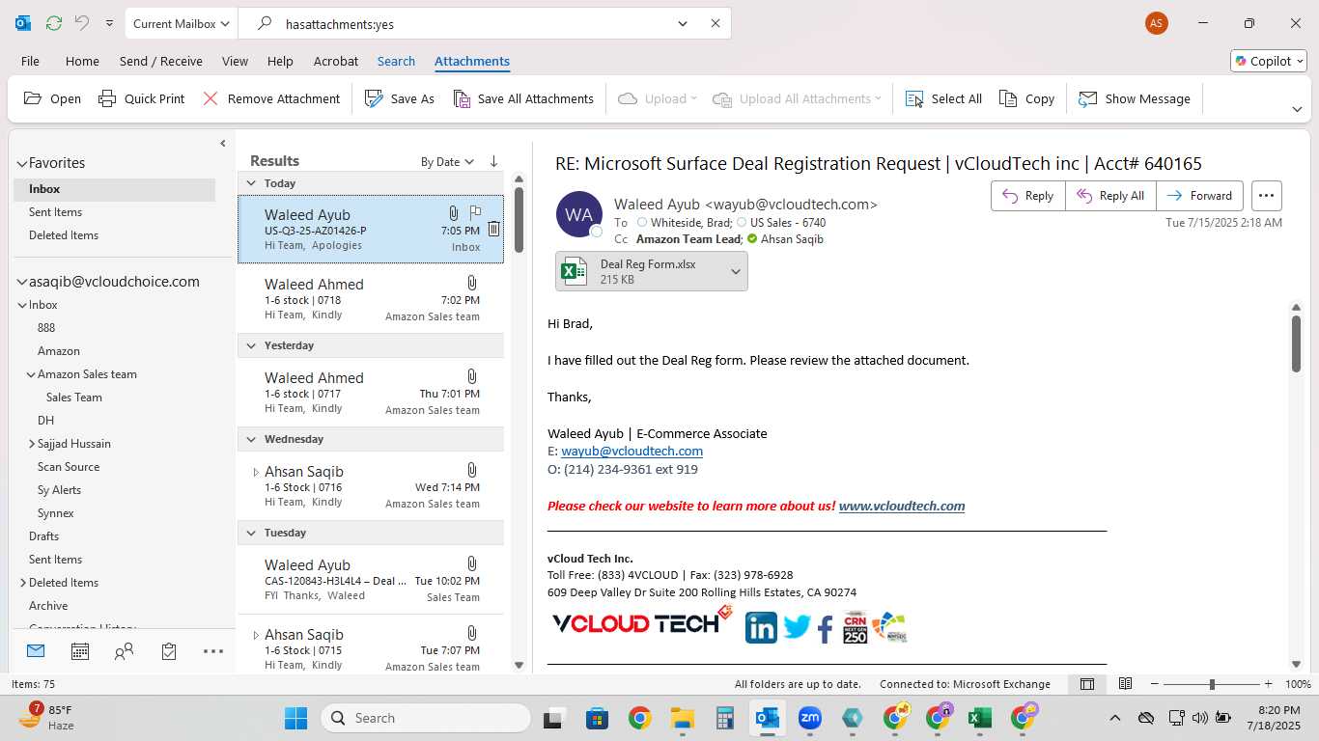Image resolution: width=1319 pixels, height=741 pixels.
Task: Click the zoom out minus button
Action: (1156, 684)
